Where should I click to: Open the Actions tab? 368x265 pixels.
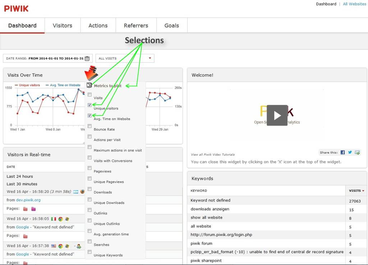coord(98,26)
